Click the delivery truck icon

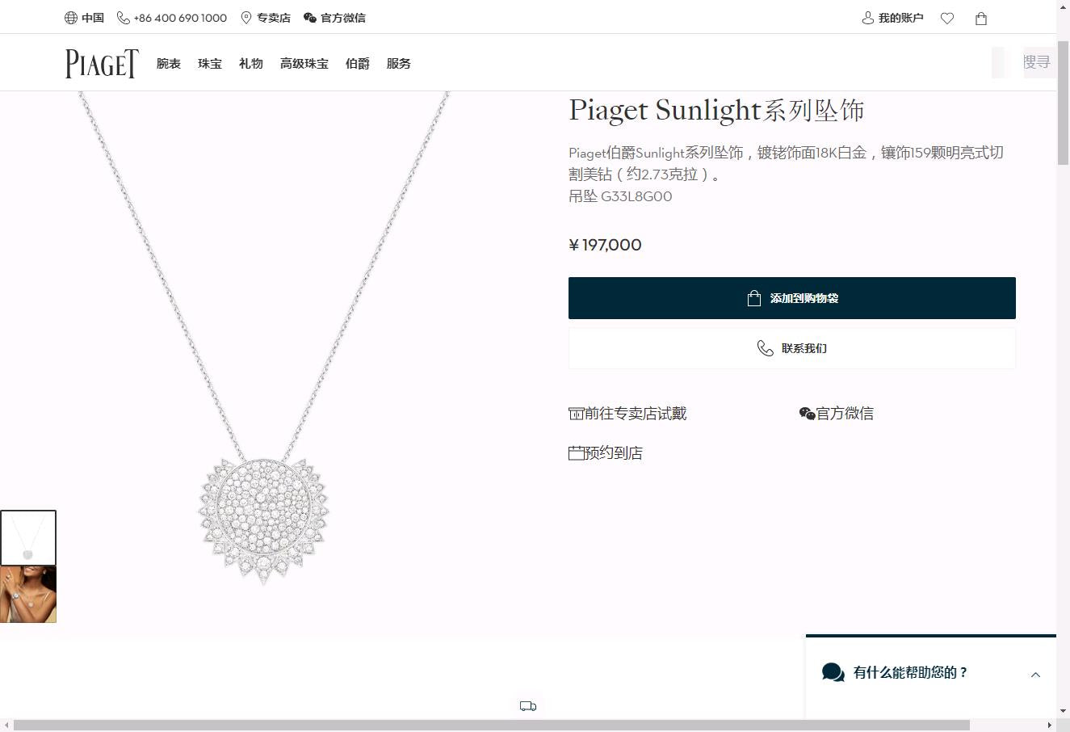tap(528, 706)
